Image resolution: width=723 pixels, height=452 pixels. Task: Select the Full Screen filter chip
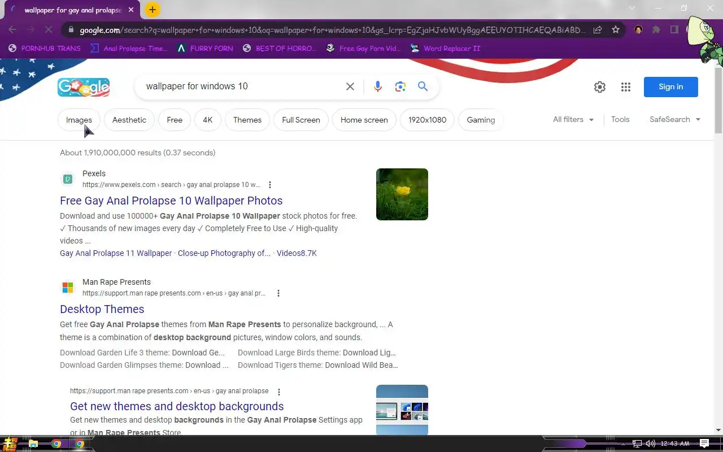(x=301, y=120)
